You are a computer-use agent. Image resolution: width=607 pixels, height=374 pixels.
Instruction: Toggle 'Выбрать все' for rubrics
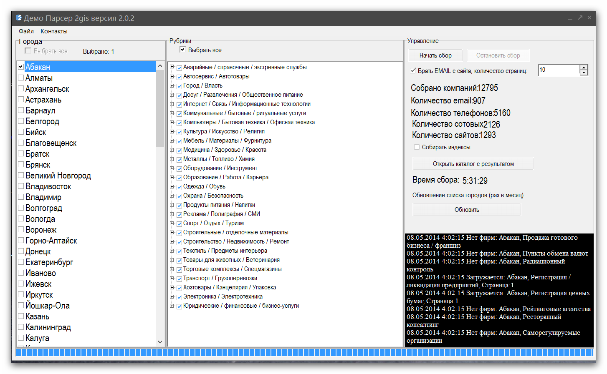(182, 50)
